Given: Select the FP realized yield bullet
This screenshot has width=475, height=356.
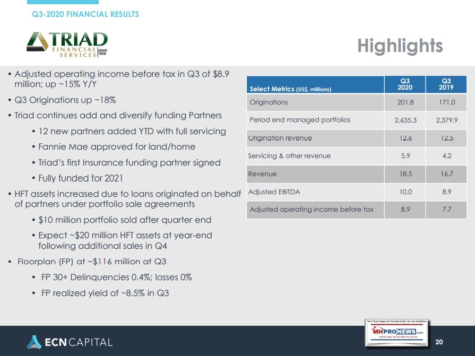Looking at the screenshot, I should [x=105, y=293].
